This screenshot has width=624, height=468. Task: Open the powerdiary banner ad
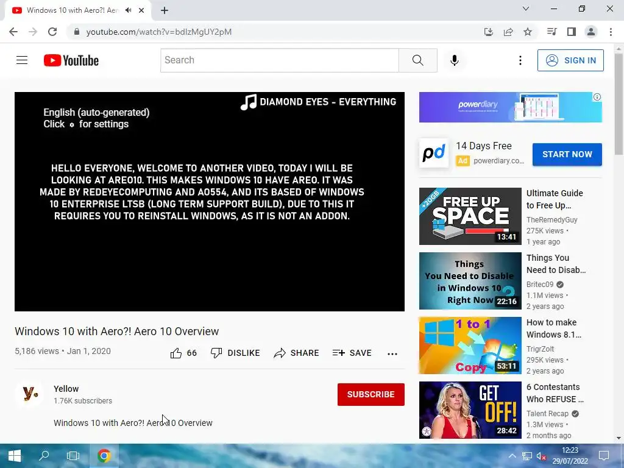510,107
